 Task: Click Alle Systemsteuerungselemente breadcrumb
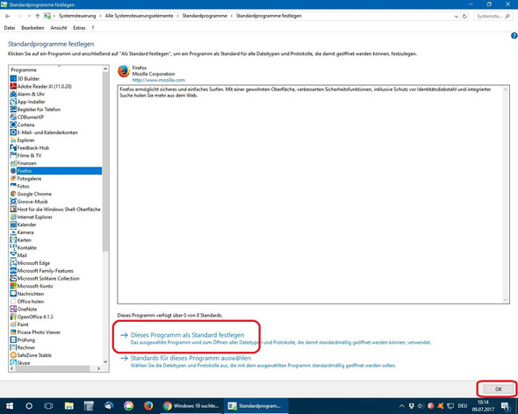139,16
